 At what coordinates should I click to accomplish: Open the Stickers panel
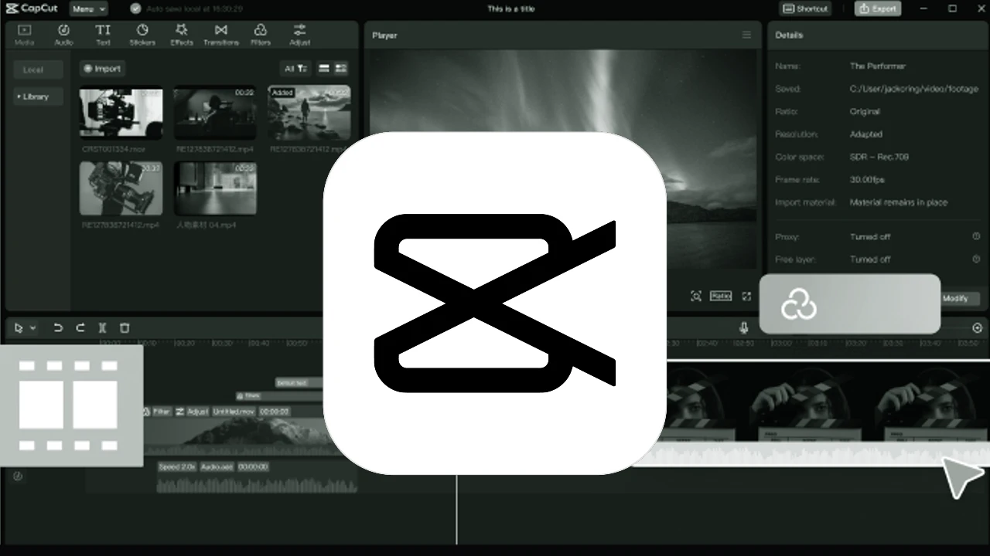[x=142, y=34]
